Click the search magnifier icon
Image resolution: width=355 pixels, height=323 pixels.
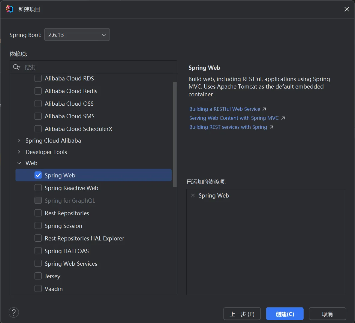(16, 67)
